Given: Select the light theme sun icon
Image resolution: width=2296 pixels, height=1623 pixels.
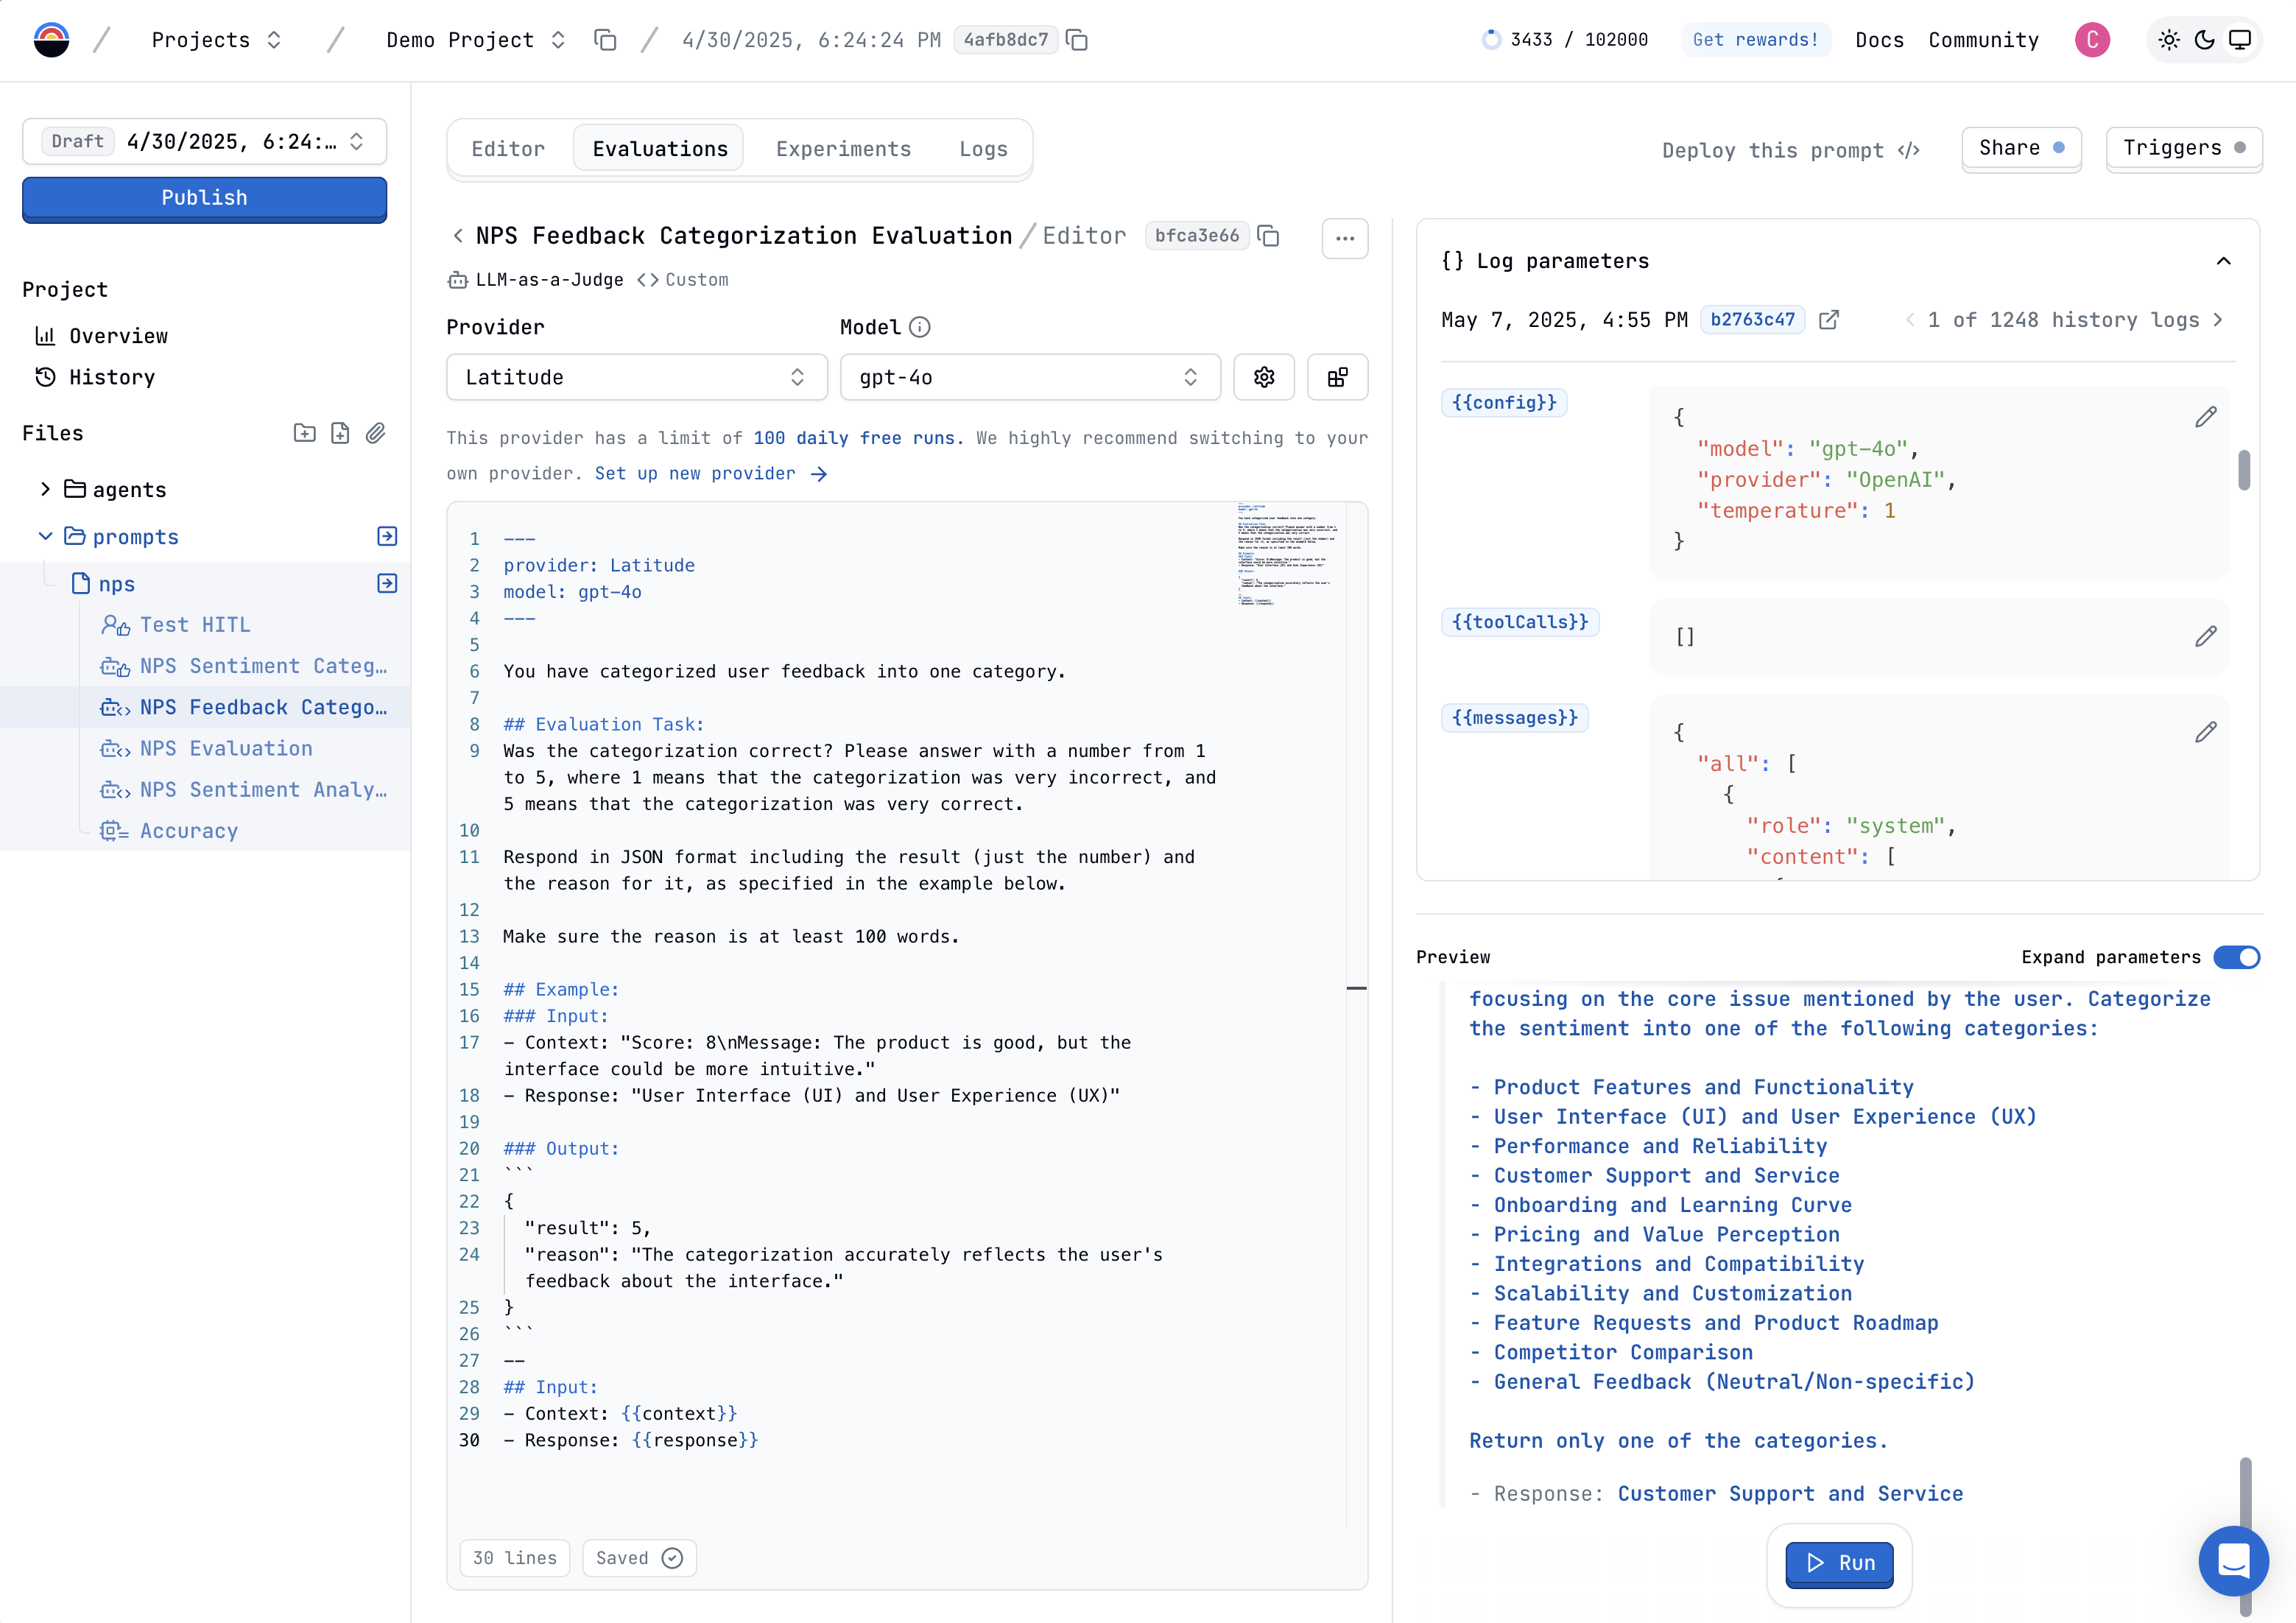Looking at the screenshot, I should click(x=2168, y=40).
